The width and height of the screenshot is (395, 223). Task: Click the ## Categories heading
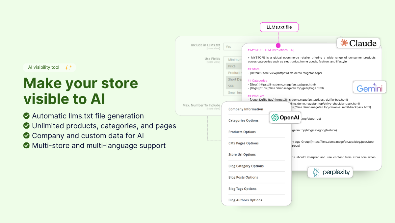(x=257, y=81)
